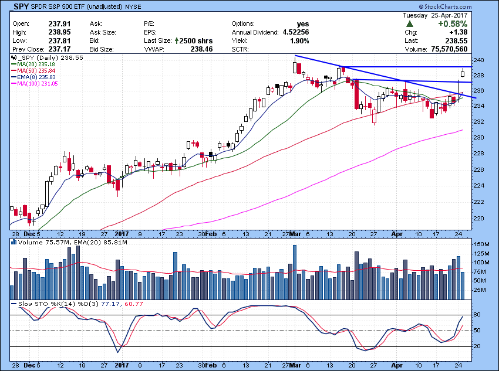Image resolution: width=499 pixels, height=371 pixels.
Task: Click the bar-chart icon before Volume 75.57M
Action: tap(14, 243)
